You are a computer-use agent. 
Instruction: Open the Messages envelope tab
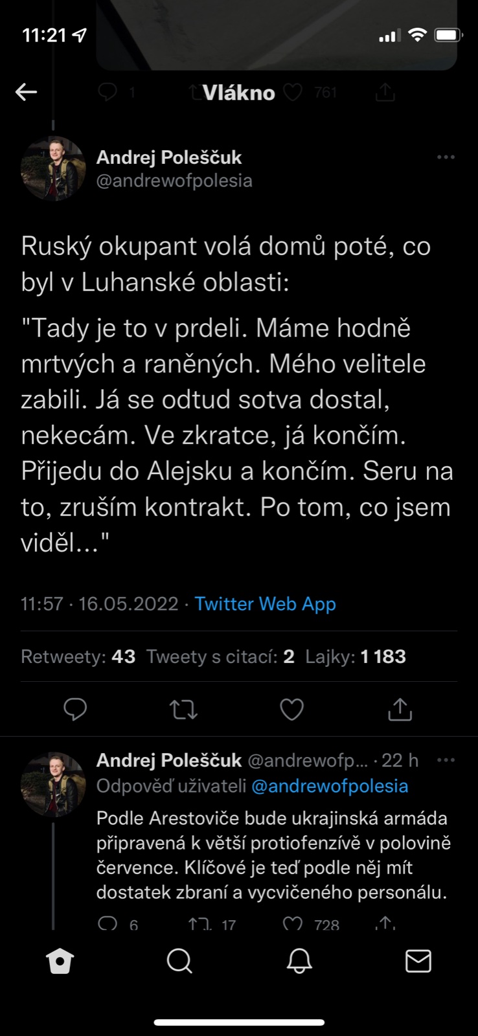pyautogui.click(x=418, y=961)
